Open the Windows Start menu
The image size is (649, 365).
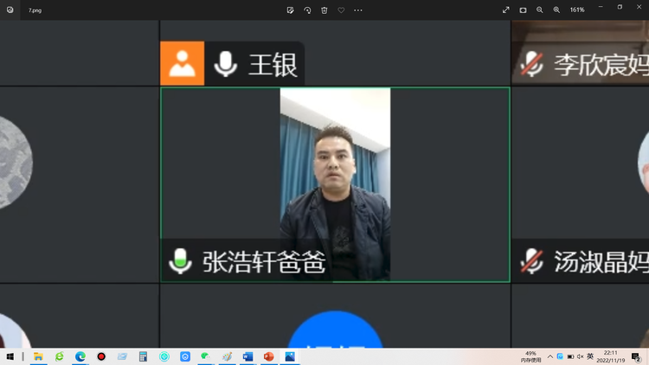[10, 356]
